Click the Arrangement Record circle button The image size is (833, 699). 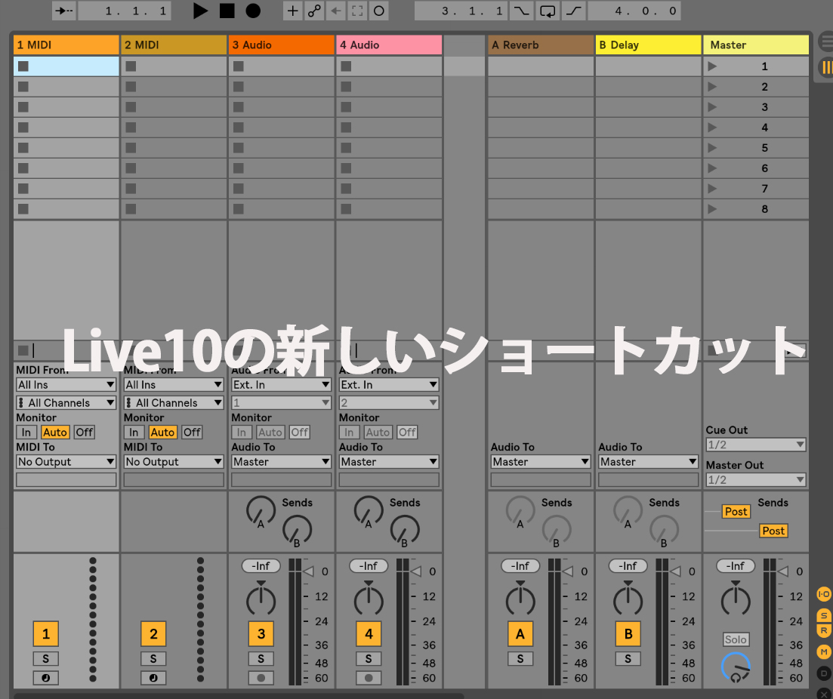tap(253, 11)
